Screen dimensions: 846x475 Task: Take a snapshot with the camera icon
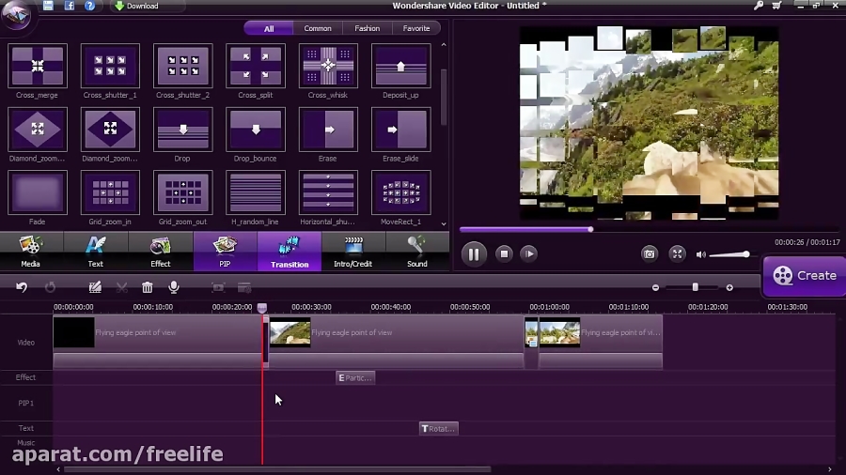pyautogui.click(x=649, y=253)
